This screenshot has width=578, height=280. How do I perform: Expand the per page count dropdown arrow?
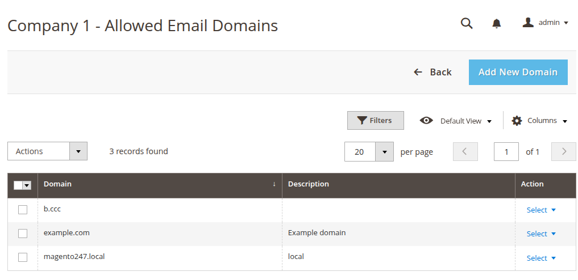(384, 151)
